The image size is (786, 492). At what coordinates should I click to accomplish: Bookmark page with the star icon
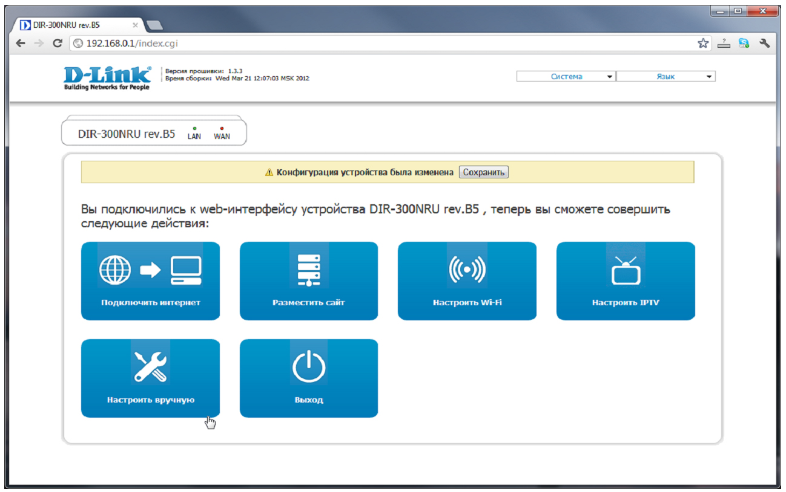coord(702,44)
